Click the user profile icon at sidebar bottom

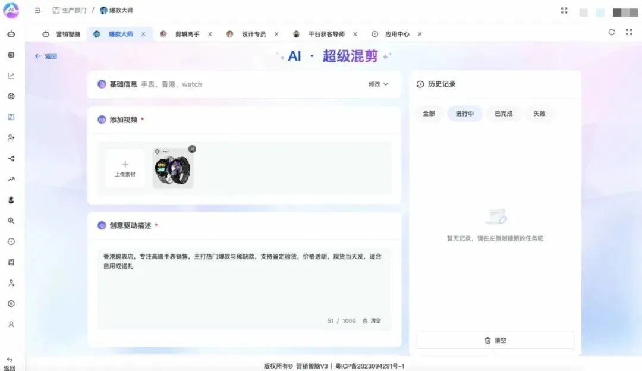(12, 324)
